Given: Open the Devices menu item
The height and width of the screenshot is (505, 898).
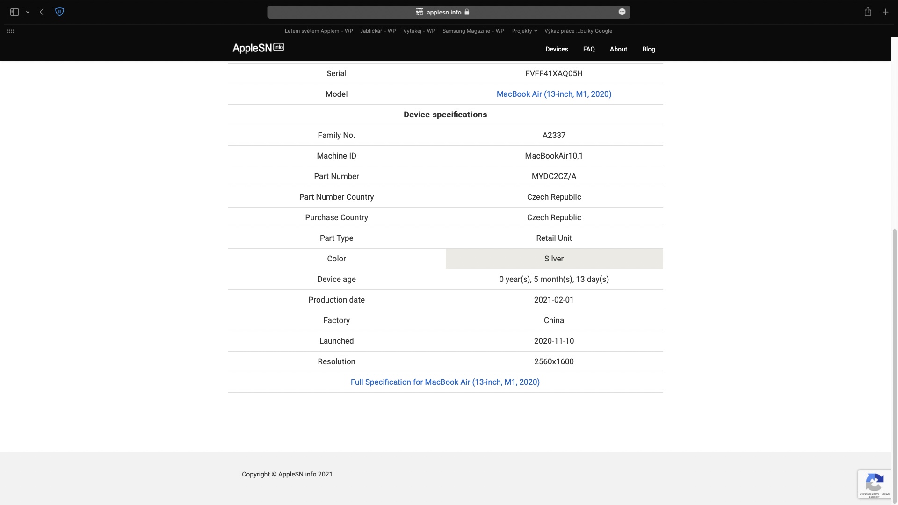Looking at the screenshot, I should pyautogui.click(x=557, y=49).
